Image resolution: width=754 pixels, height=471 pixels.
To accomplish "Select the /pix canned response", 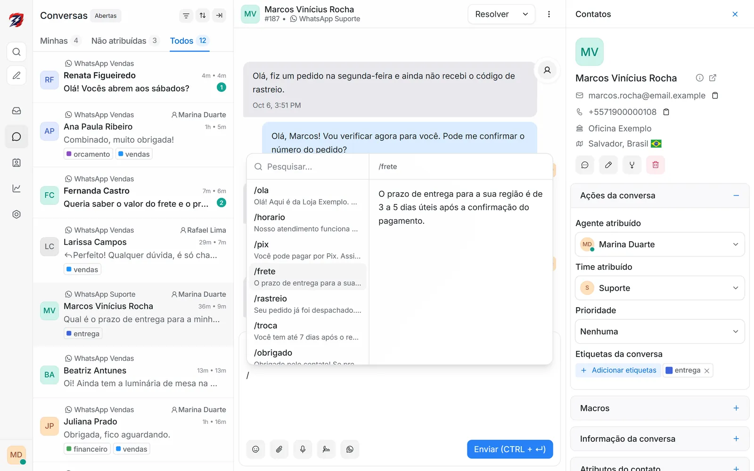I will click(x=308, y=250).
